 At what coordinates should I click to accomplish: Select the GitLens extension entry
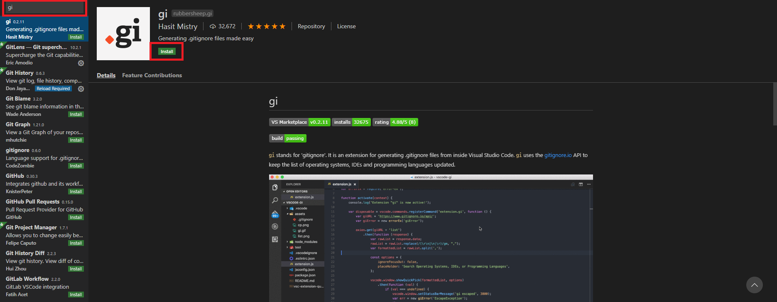[x=44, y=55]
